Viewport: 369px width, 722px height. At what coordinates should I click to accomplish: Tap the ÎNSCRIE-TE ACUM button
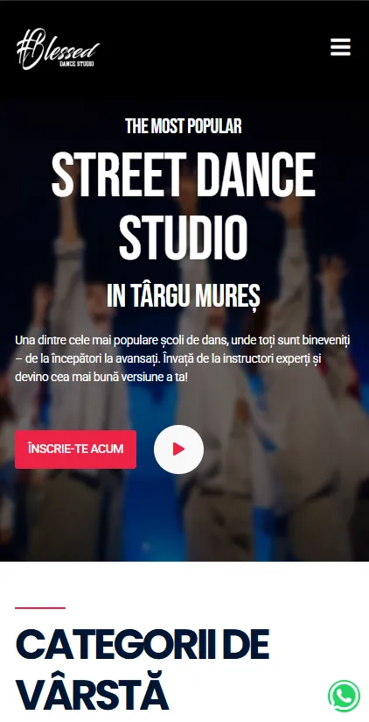(75, 449)
